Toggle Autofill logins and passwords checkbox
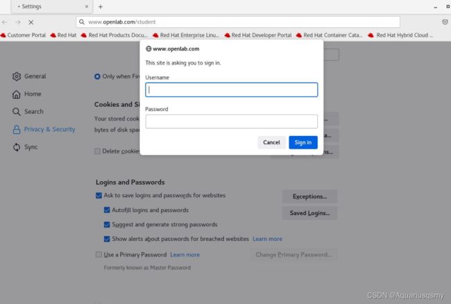This screenshot has height=304, width=451. pos(107,210)
